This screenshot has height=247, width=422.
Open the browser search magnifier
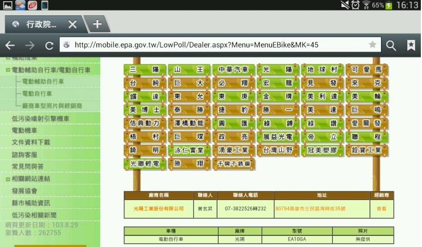pos(391,46)
